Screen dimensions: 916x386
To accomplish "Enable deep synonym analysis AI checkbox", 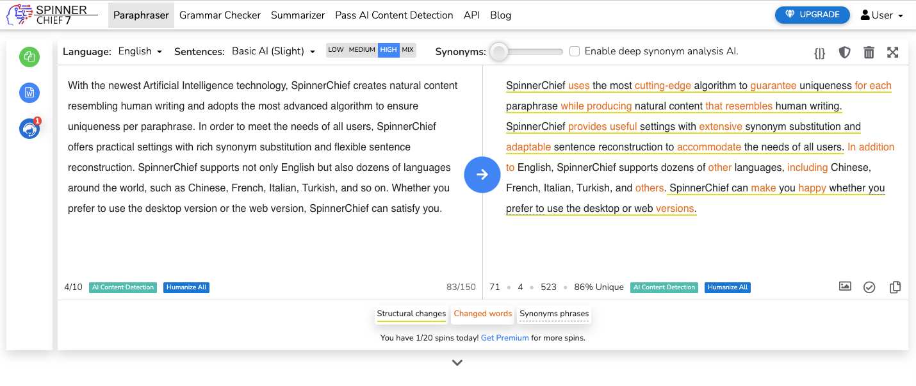I will coord(575,51).
